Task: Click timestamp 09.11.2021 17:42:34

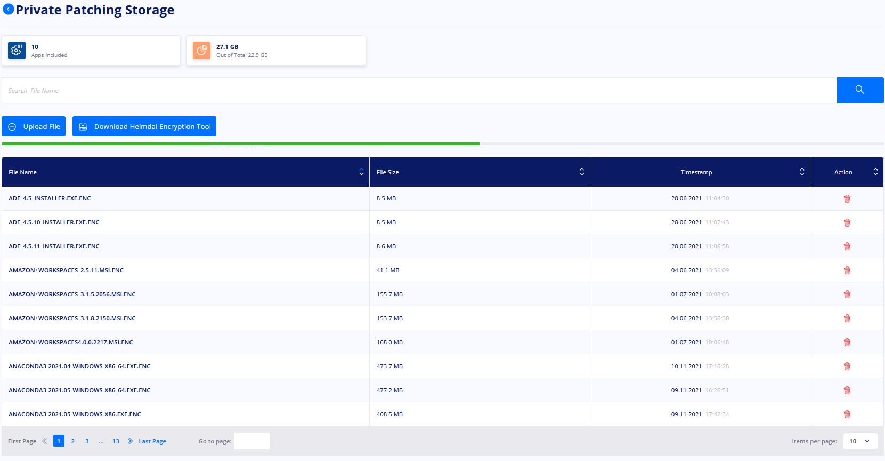Action: click(700, 414)
